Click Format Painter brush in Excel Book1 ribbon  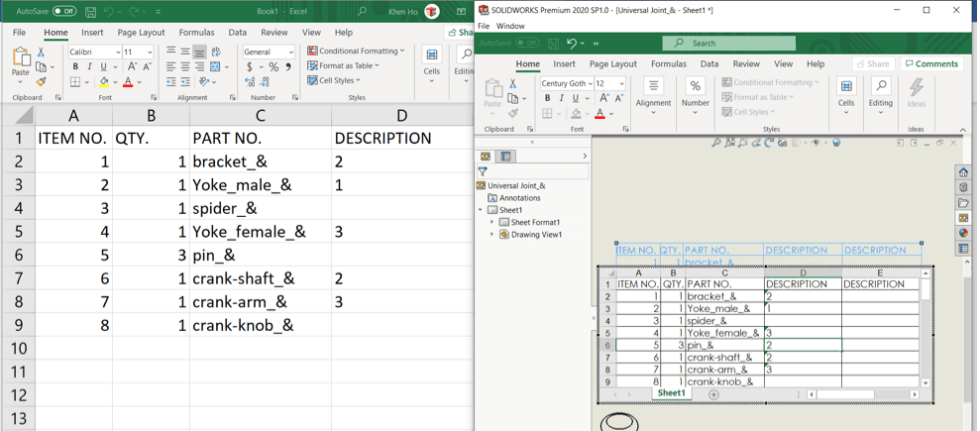(41, 81)
